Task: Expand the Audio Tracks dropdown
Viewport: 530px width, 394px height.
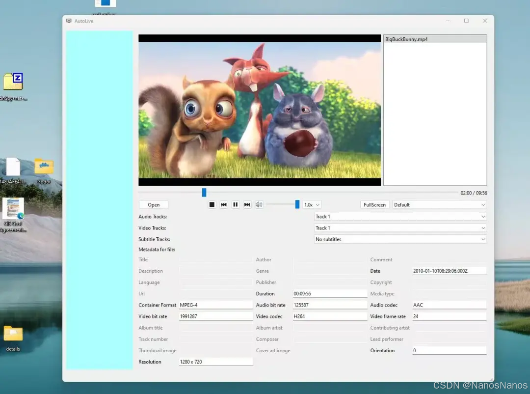Action: tap(400, 217)
